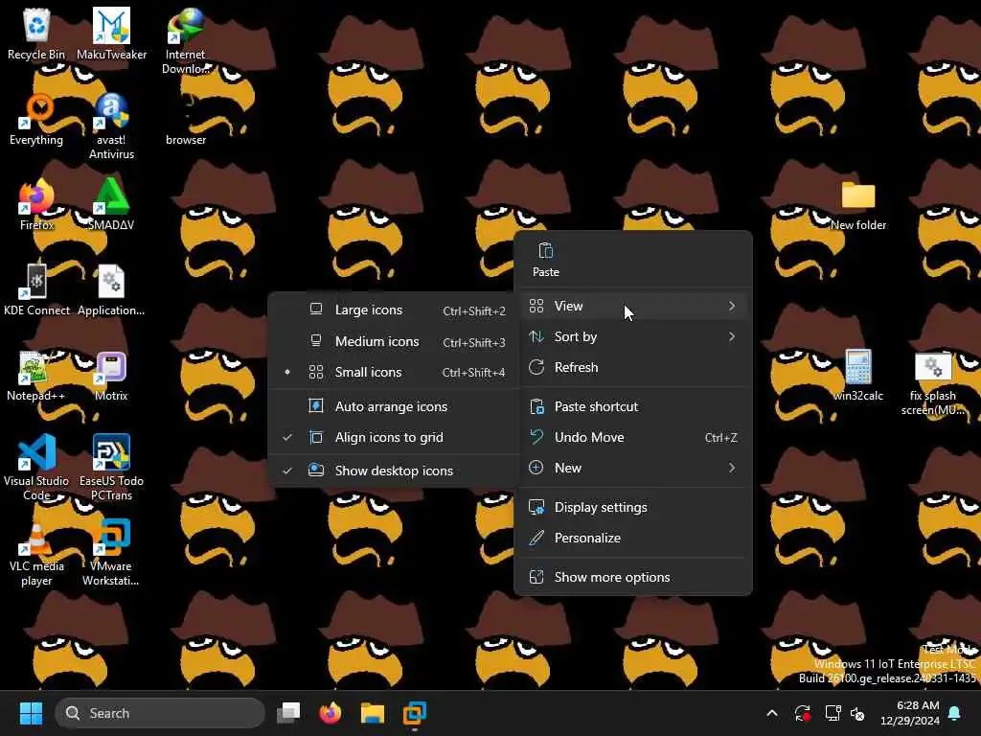Open Personalize from context menu
Screen dimensions: 981x736
point(633,538)
